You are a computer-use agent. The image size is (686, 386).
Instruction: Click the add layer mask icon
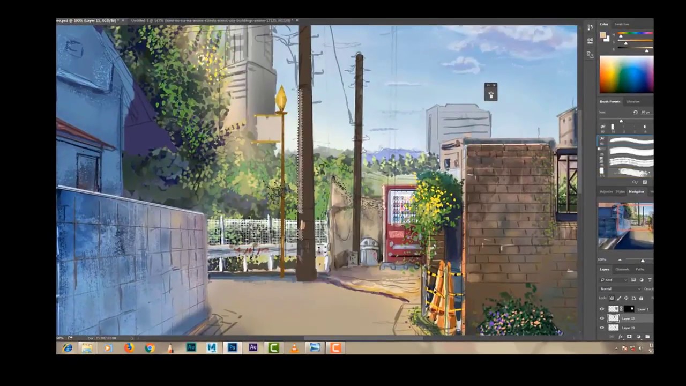point(629,337)
